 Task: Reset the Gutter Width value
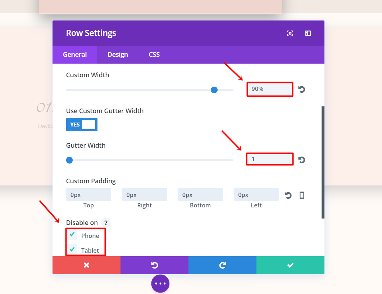coord(301,160)
